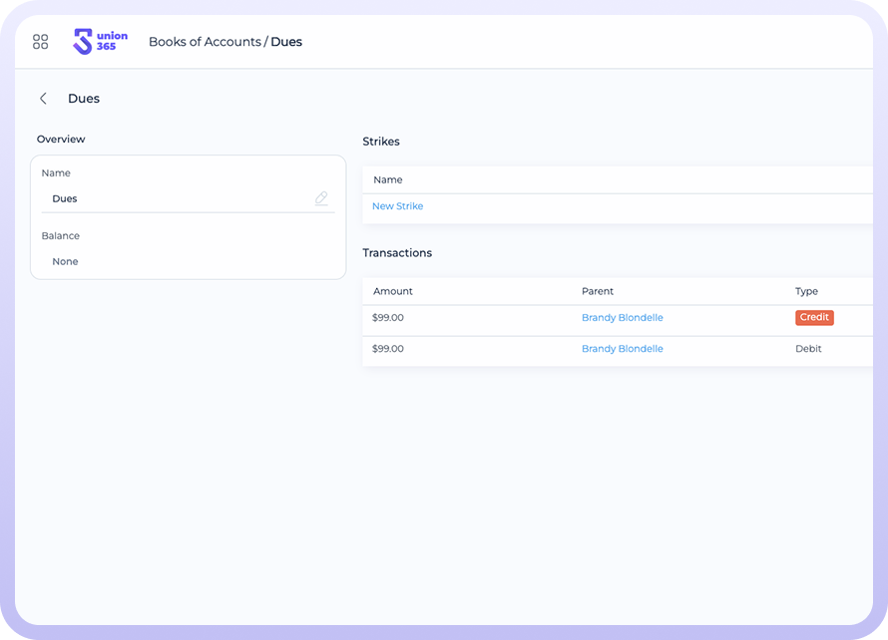Sort transactions by Type column header

click(x=806, y=291)
